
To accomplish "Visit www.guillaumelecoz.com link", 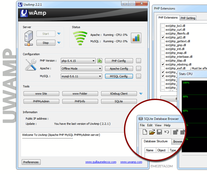I will 101,162.
